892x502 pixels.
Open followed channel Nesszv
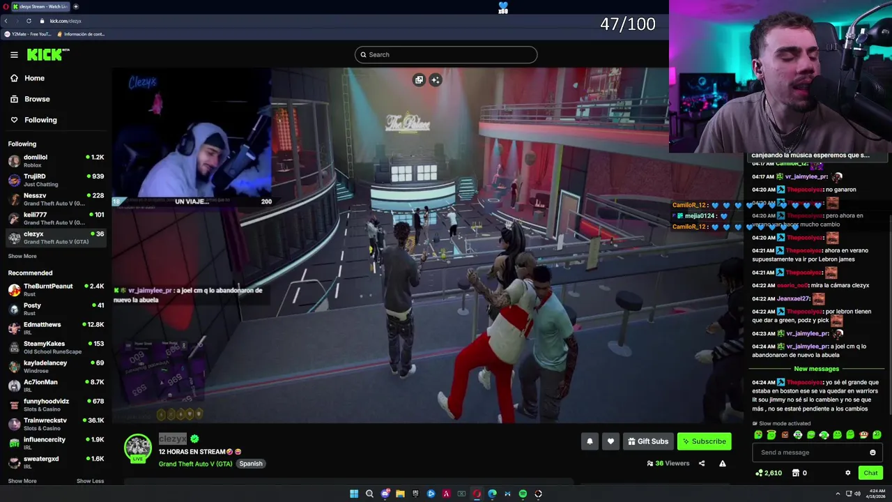tap(56, 199)
